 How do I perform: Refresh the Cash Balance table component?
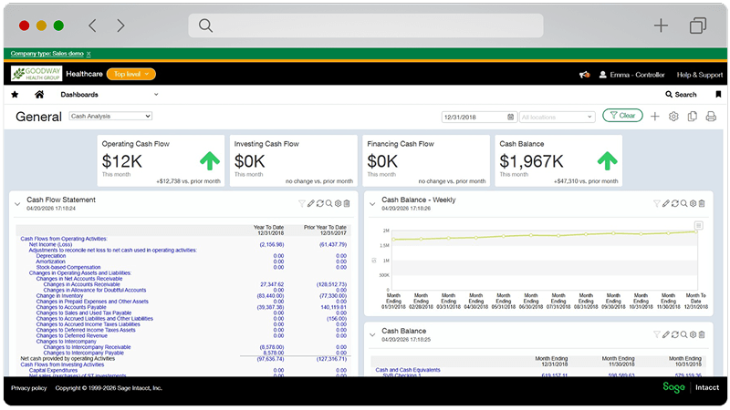675,334
